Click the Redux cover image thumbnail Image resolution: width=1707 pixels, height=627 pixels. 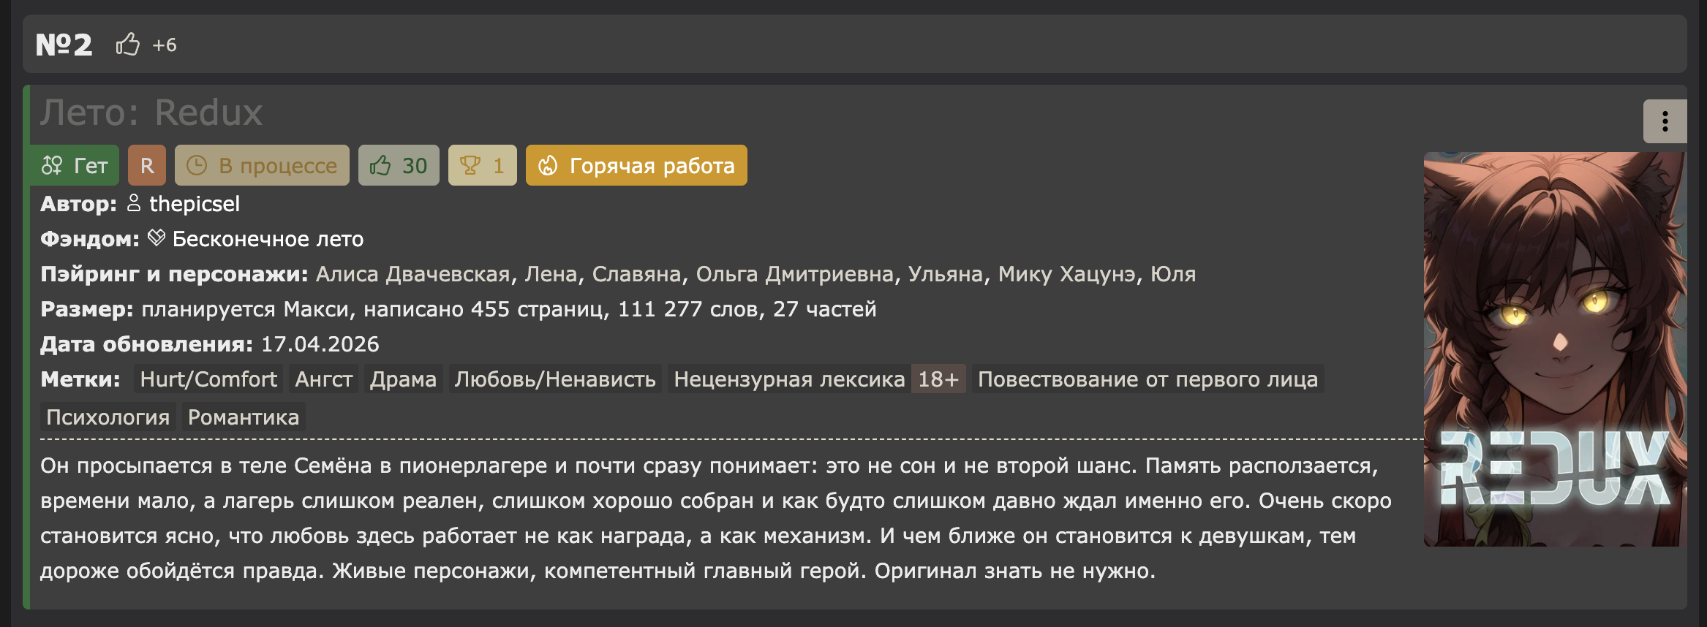point(1555,349)
